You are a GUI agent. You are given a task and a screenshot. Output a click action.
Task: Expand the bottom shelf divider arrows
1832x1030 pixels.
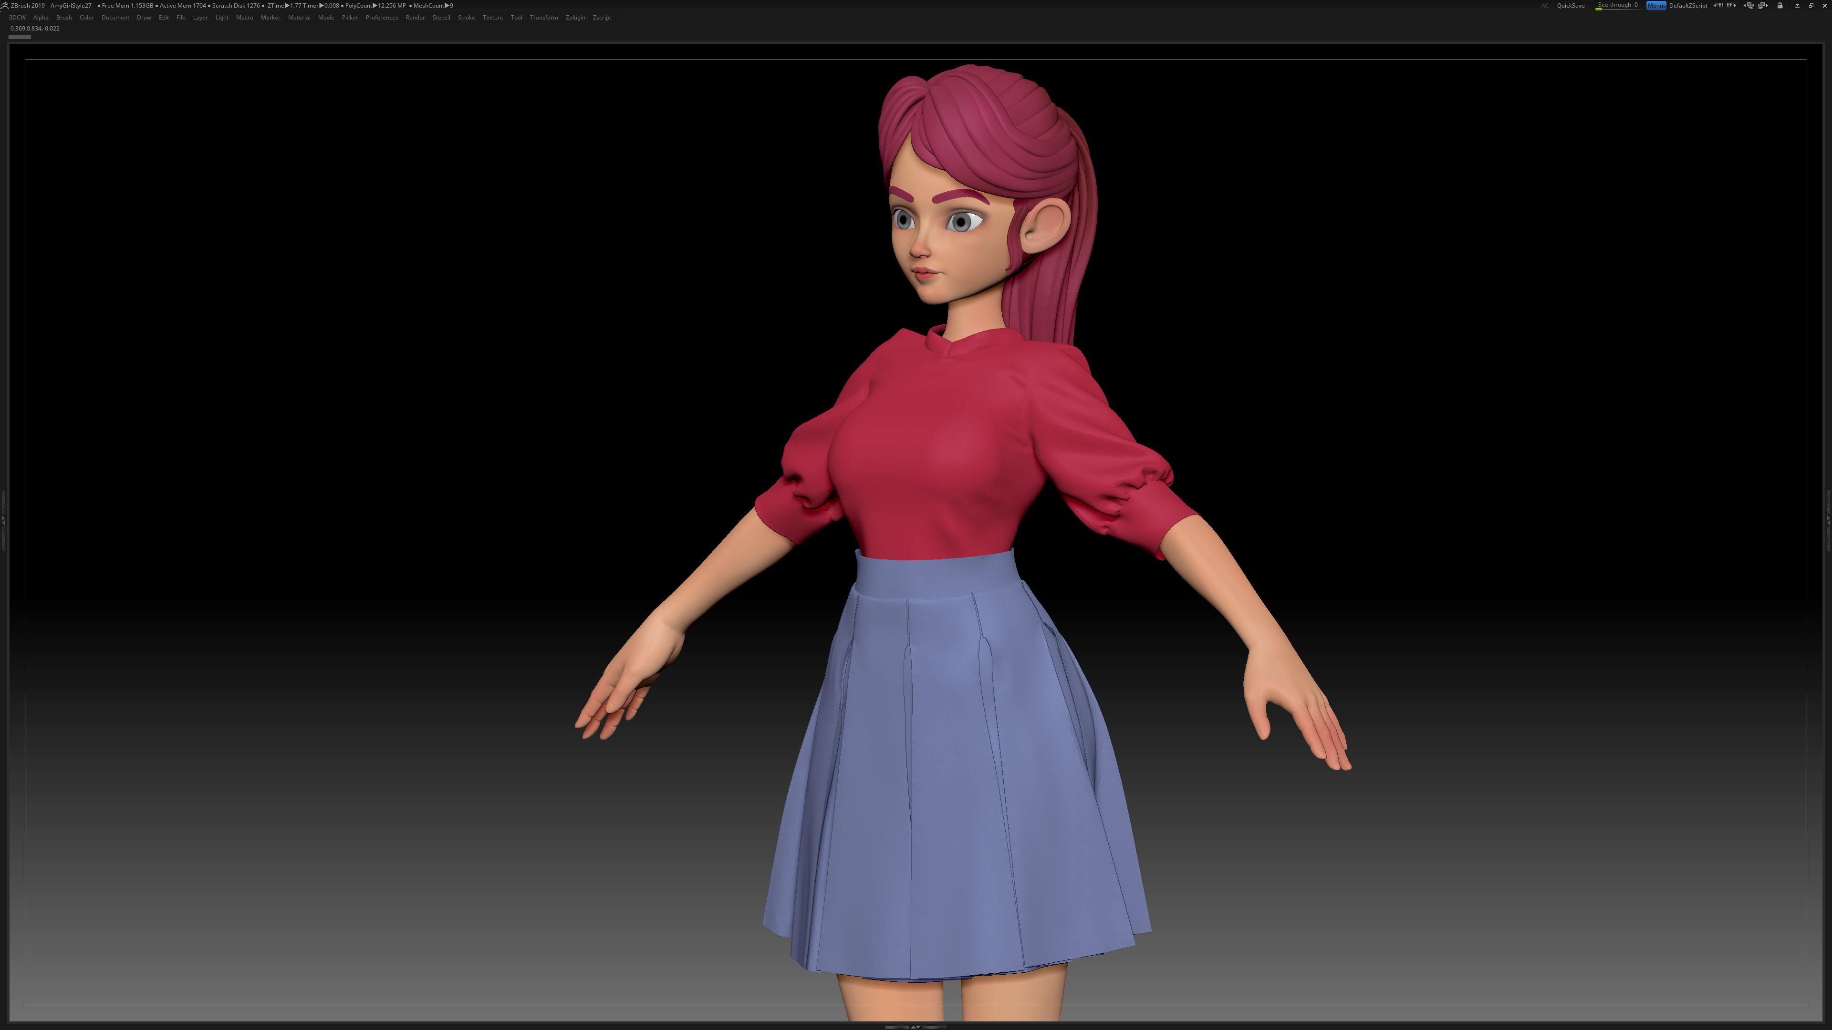pos(916,1027)
